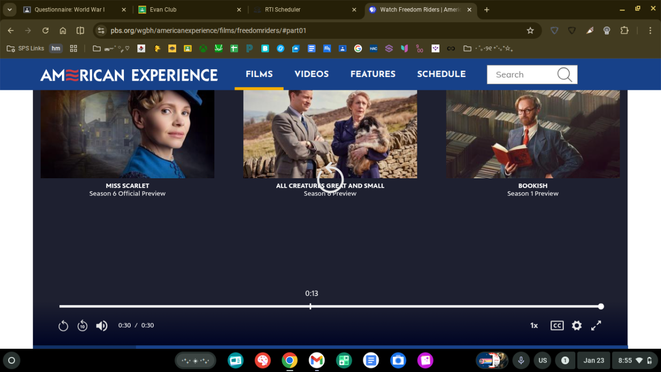Open the SPS Links bookmark folder
The image size is (661, 372).
tap(25, 49)
